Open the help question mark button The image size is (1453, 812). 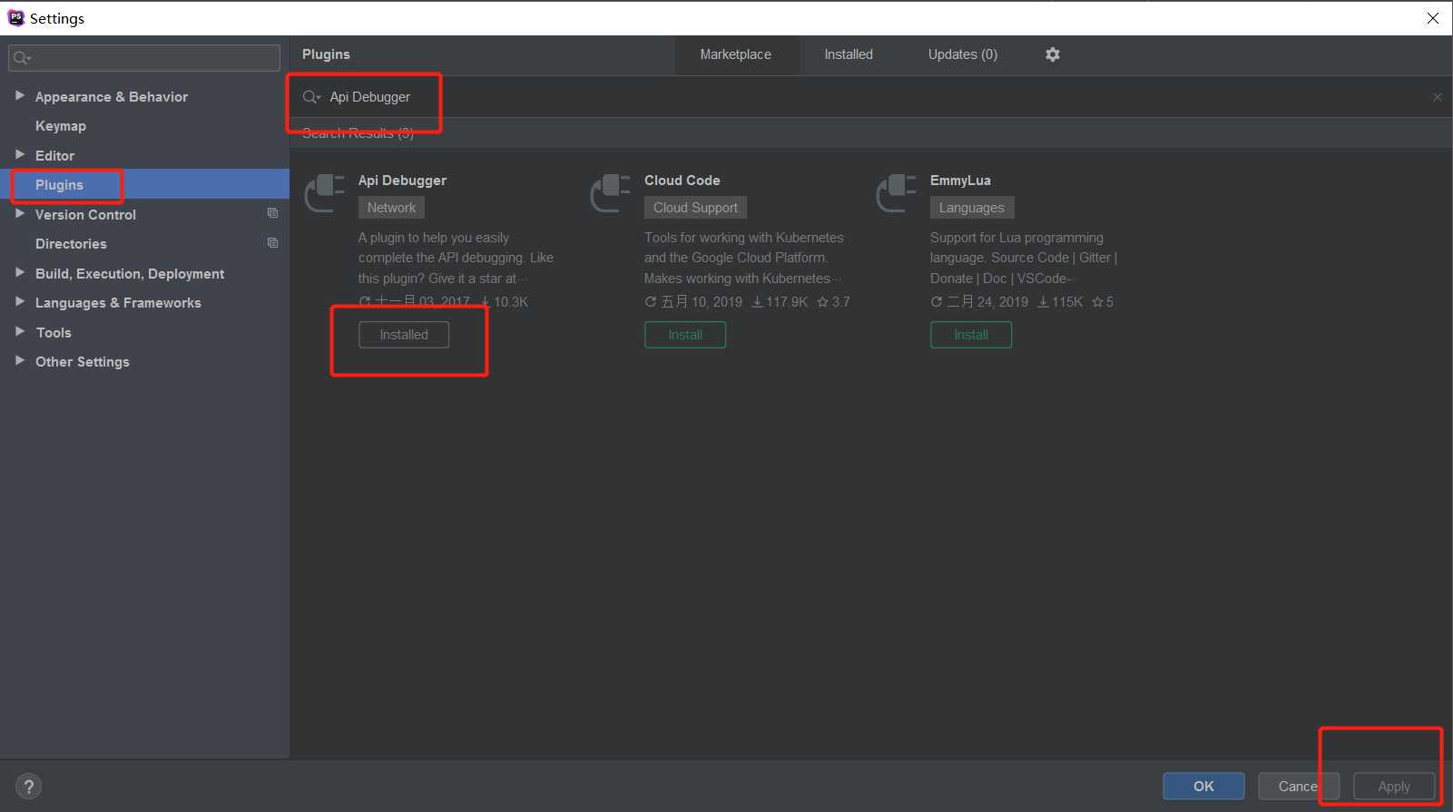28,787
